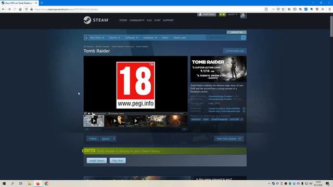
Task: Go back with browser back arrow
Action: [4, 9]
